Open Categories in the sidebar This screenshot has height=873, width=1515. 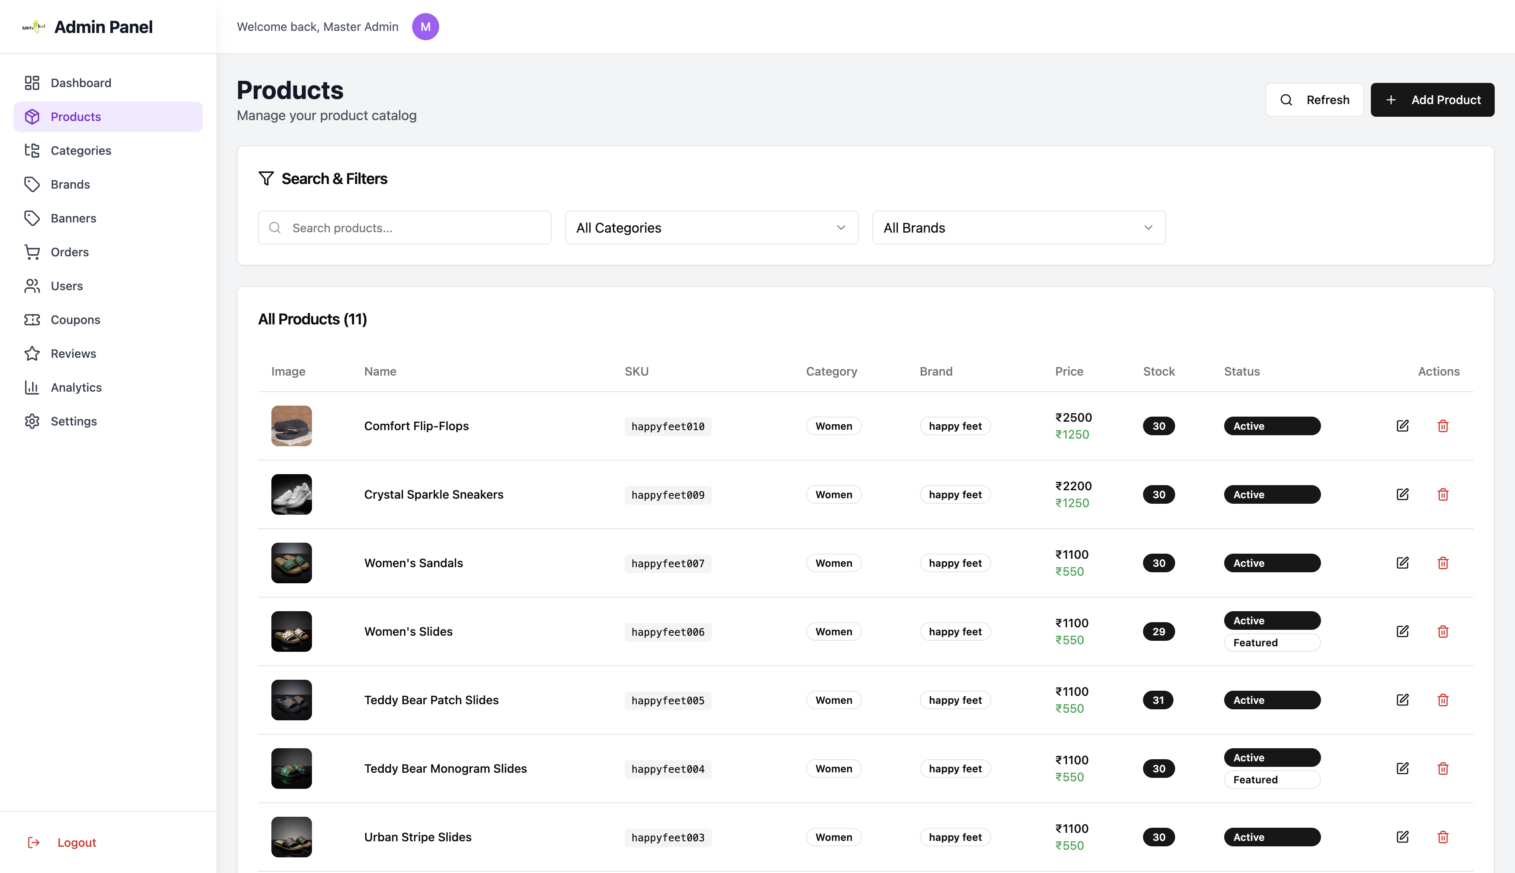coord(81,151)
